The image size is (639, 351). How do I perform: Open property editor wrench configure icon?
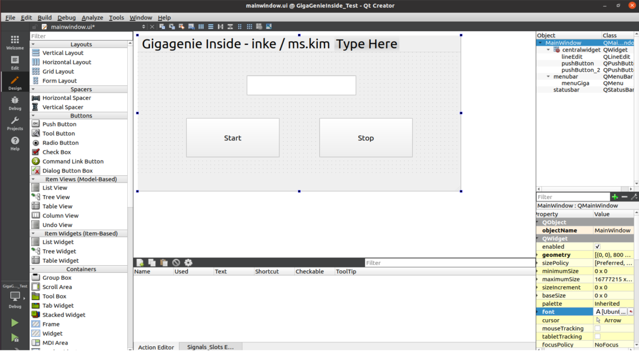[x=634, y=197]
